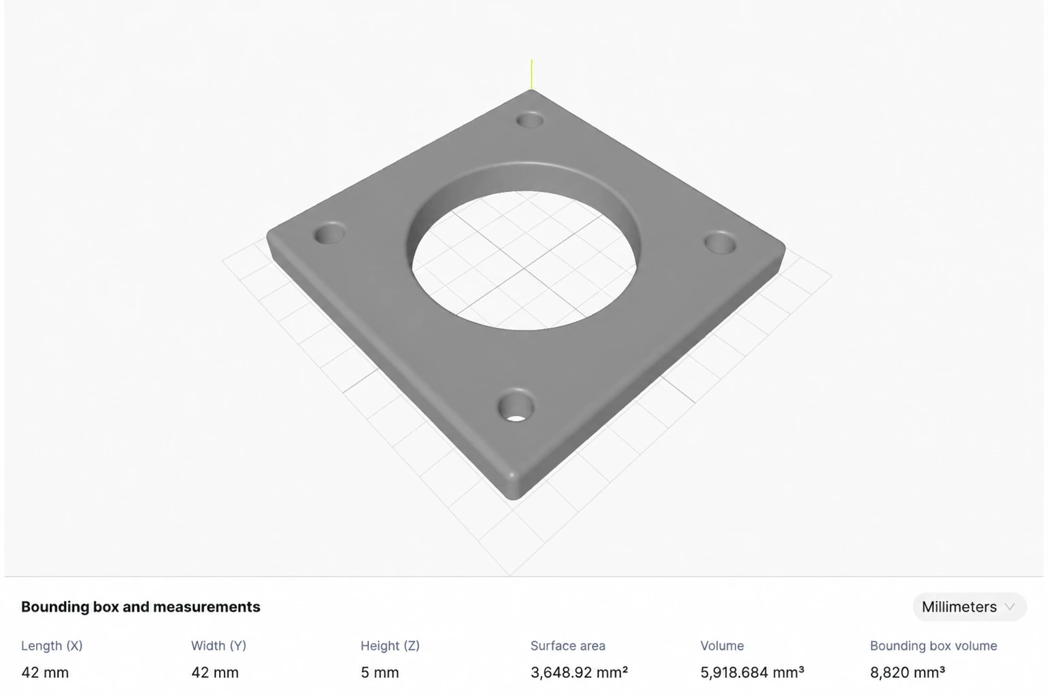Select the surface area value '3,648.92 mm²'

[579, 673]
